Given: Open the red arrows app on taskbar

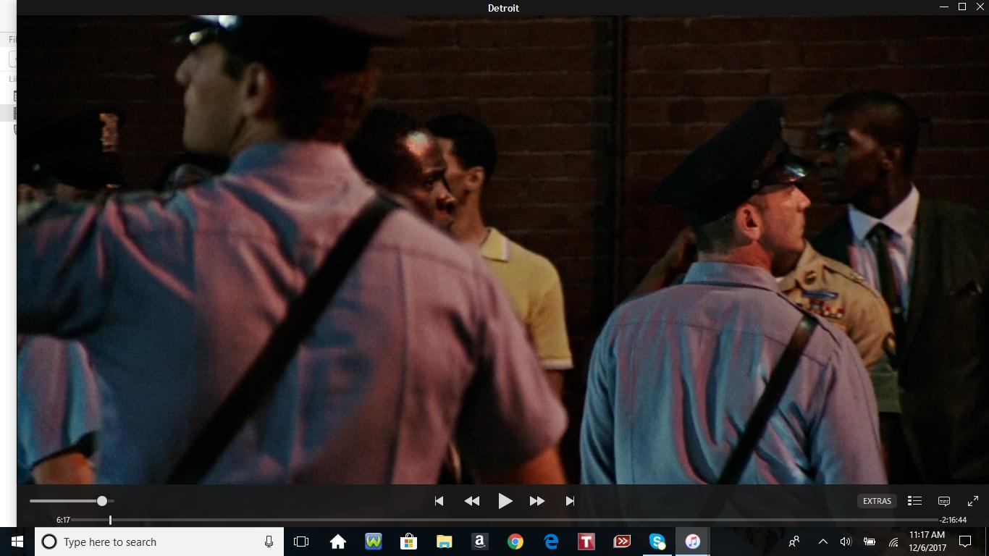Looking at the screenshot, I should point(621,542).
